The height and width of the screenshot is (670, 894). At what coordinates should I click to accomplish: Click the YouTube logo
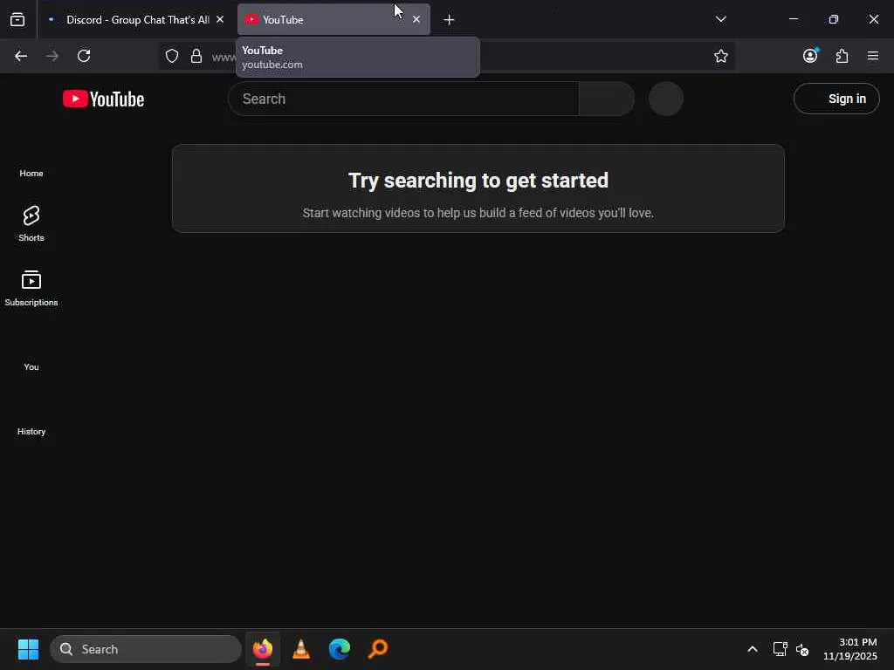(x=103, y=99)
